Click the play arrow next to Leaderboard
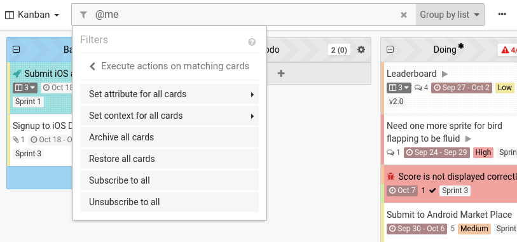 pos(445,74)
